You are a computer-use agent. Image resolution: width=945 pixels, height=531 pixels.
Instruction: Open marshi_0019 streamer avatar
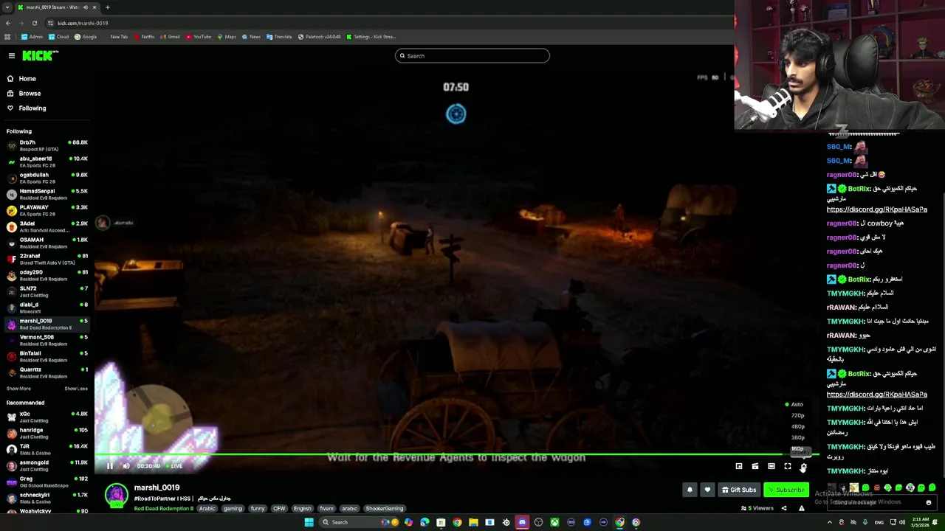[x=116, y=495]
